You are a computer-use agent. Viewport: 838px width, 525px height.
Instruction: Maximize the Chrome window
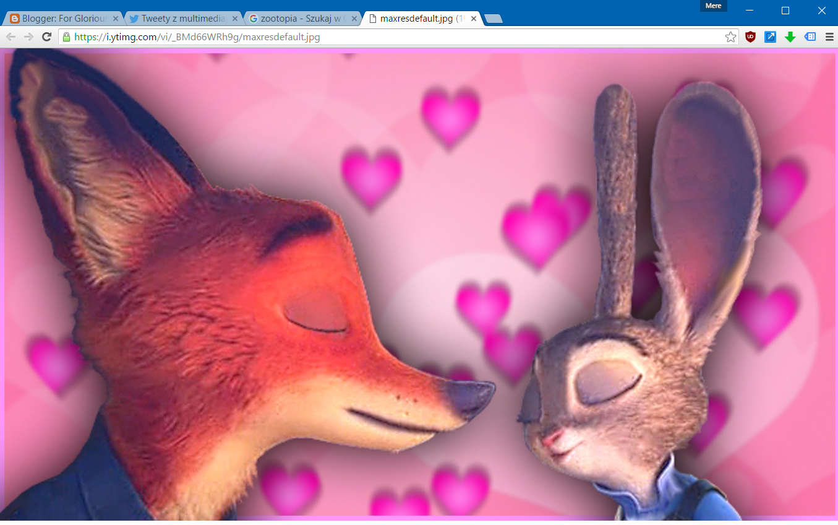coord(785,10)
